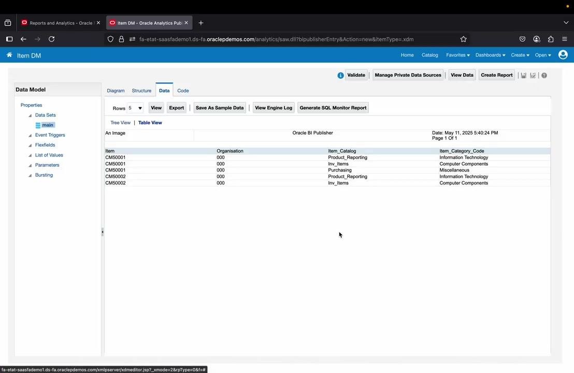574x373 pixels.
Task: Bookmark this page with the star icon
Action: tap(464, 39)
